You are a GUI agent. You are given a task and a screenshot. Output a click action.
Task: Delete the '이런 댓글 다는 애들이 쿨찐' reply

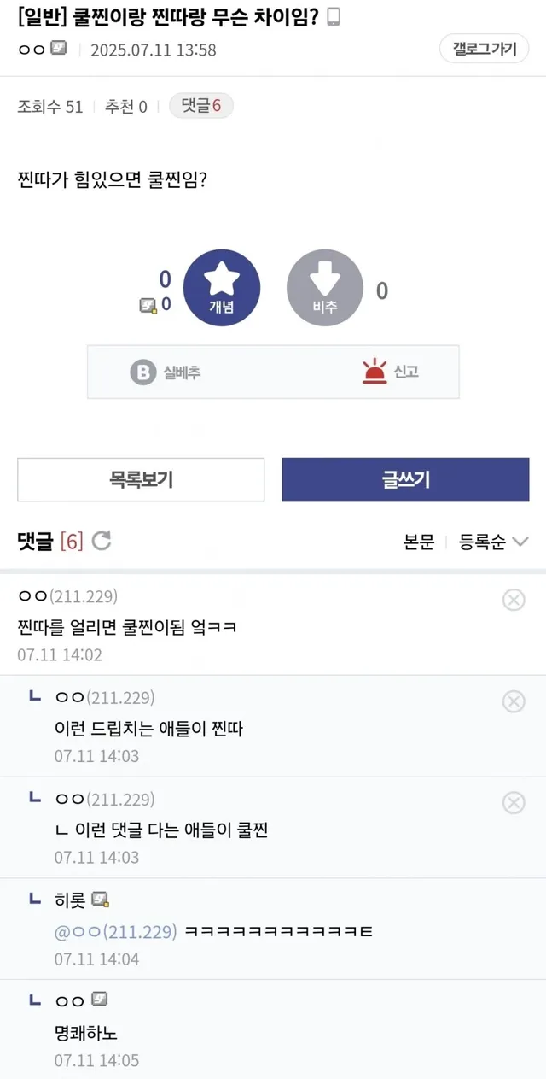point(514,802)
